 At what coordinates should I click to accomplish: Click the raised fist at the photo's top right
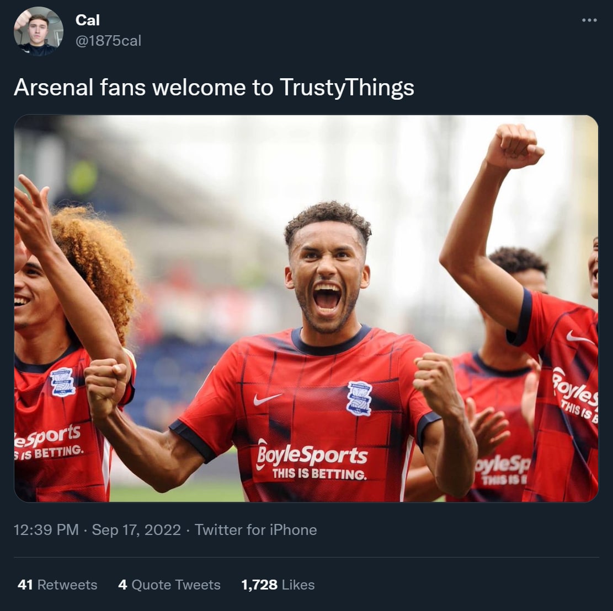coord(515,146)
